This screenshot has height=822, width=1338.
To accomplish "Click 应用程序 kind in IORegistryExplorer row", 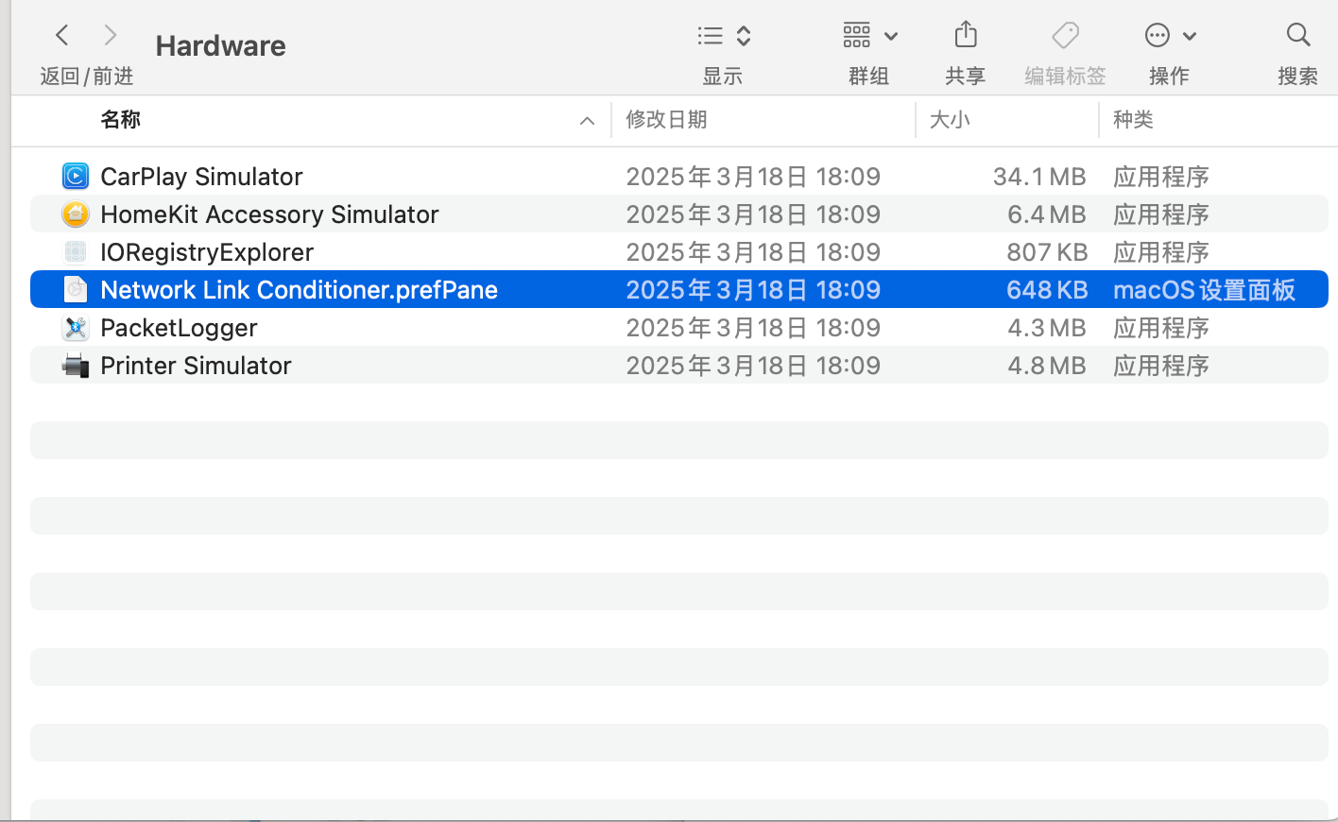I will pos(1161,252).
